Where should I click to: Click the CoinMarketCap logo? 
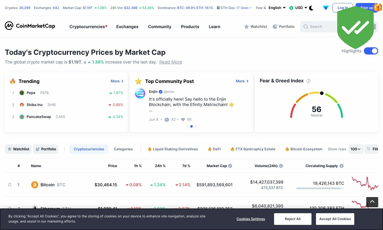point(30,26)
